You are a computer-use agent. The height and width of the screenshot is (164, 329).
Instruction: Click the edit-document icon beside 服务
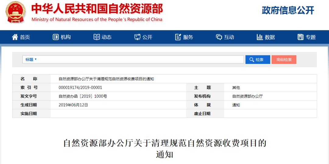pos(178,37)
